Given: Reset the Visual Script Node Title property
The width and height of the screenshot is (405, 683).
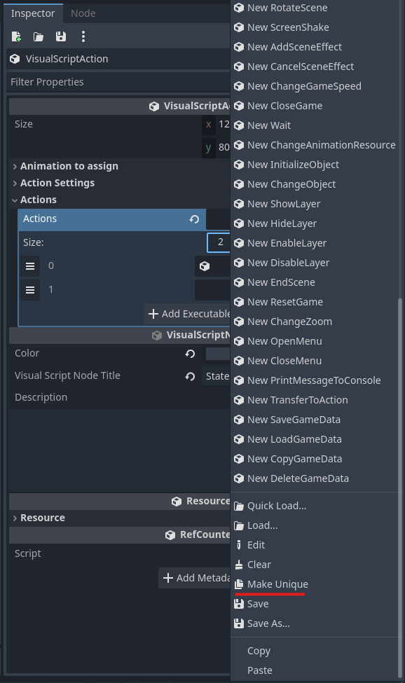Looking at the screenshot, I should click(190, 376).
